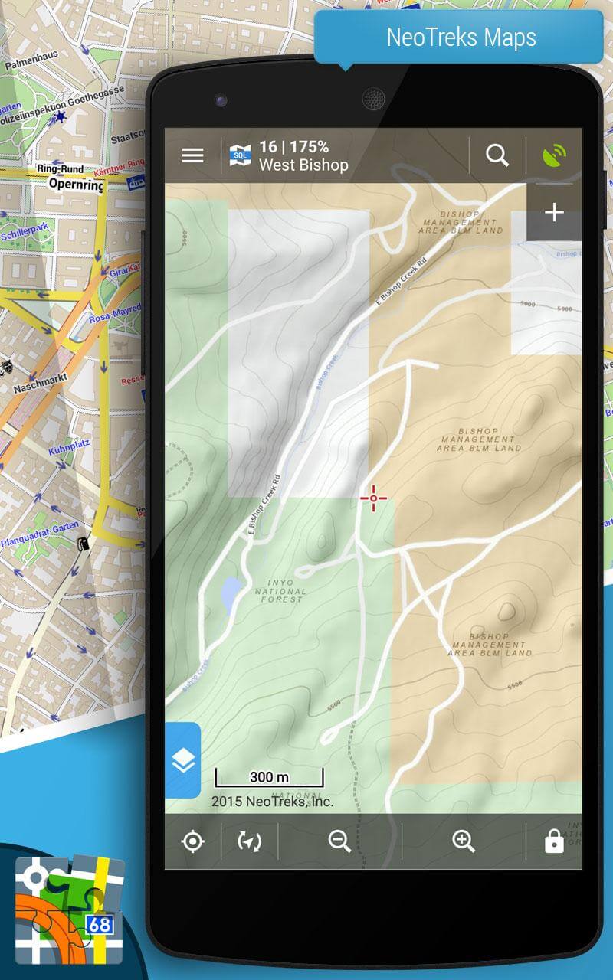
Task: Tap the red crosshair map cursor
Action: tap(373, 498)
